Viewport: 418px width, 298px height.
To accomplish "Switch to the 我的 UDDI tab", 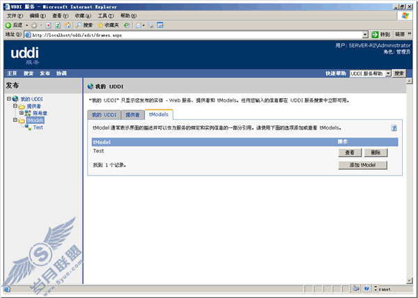I will (104, 115).
